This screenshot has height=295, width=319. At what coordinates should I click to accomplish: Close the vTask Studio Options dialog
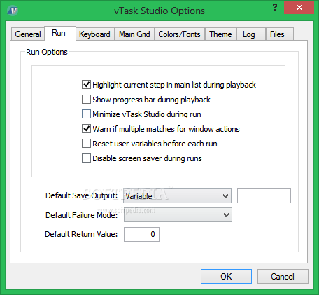[x=299, y=8]
